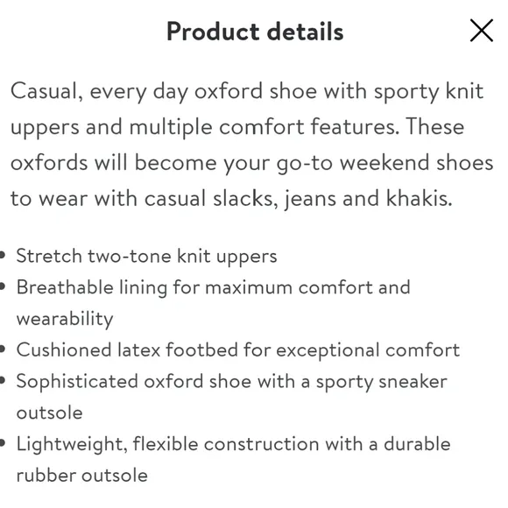Select the 'Stretch two-tone knit uppers' bullet text
This screenshot has height=508, width=508.
click(x=146, y=257)
